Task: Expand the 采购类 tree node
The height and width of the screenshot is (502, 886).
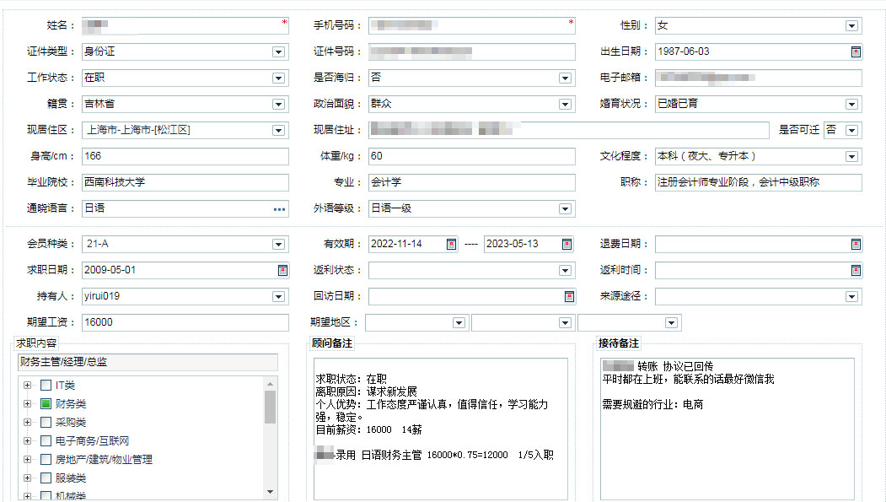Action: tap(27, 423)
